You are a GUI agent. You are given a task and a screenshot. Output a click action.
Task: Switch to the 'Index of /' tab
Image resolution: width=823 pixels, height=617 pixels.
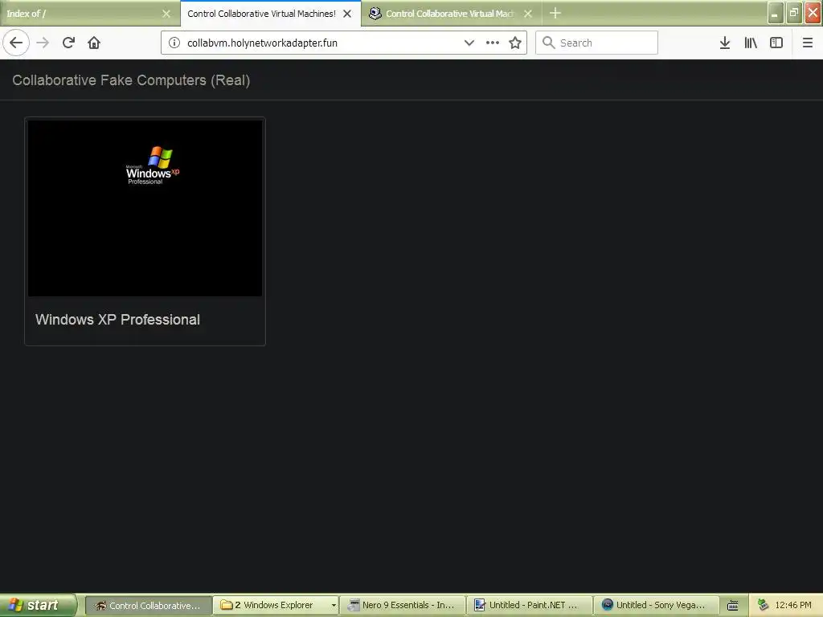(89, 14)
